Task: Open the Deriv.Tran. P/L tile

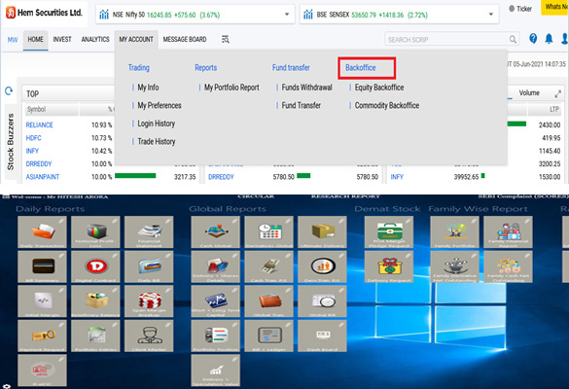Action: (x=322, y=266)
